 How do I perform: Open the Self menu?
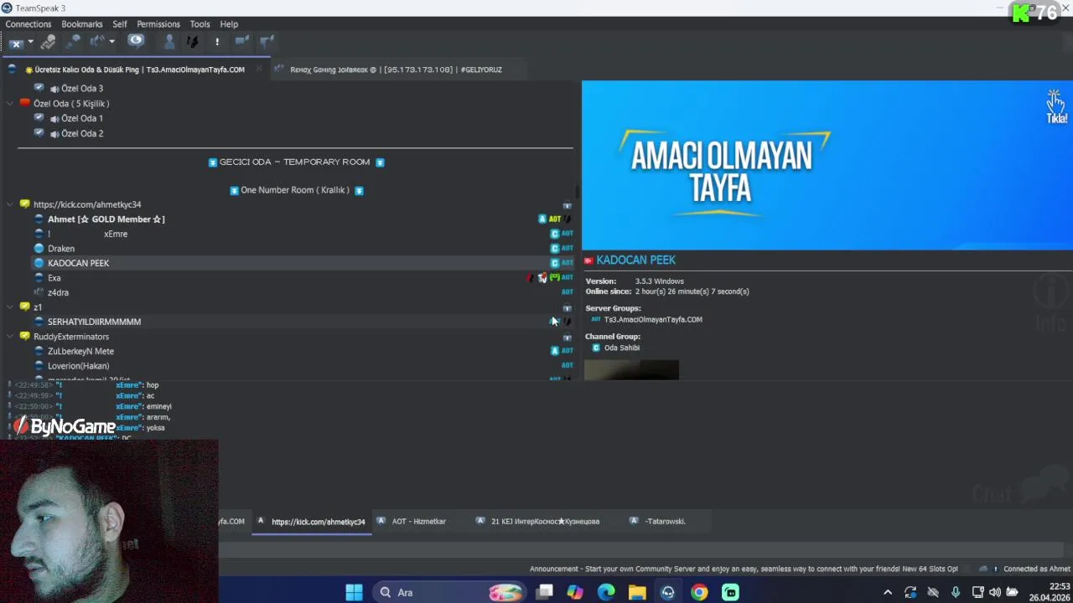tap(120, 24)
